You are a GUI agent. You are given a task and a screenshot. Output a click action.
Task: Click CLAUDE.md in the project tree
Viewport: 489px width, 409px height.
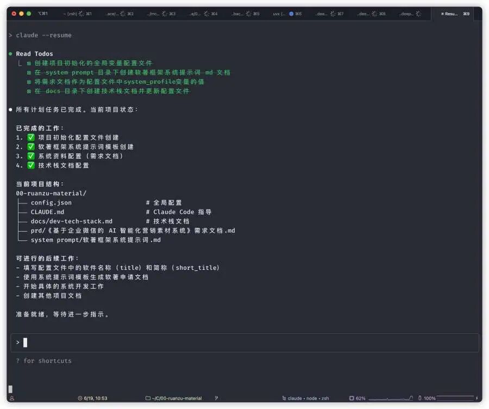(47, 212)
